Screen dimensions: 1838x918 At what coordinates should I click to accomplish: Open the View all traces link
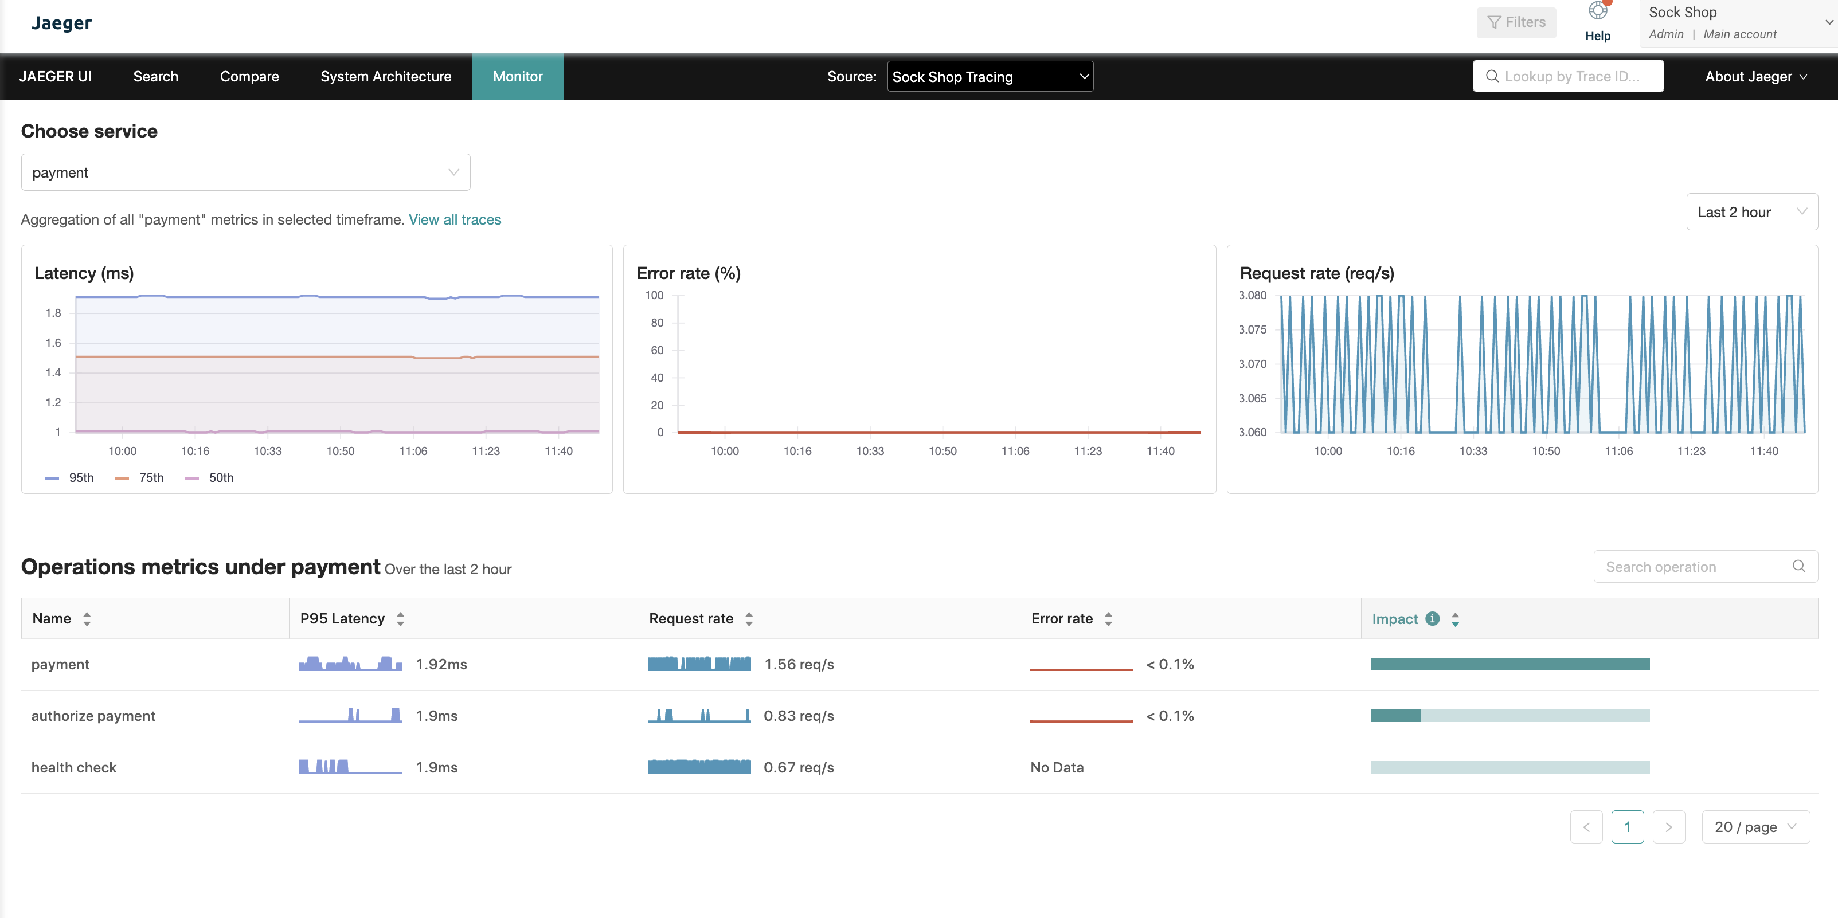(455, 219)
